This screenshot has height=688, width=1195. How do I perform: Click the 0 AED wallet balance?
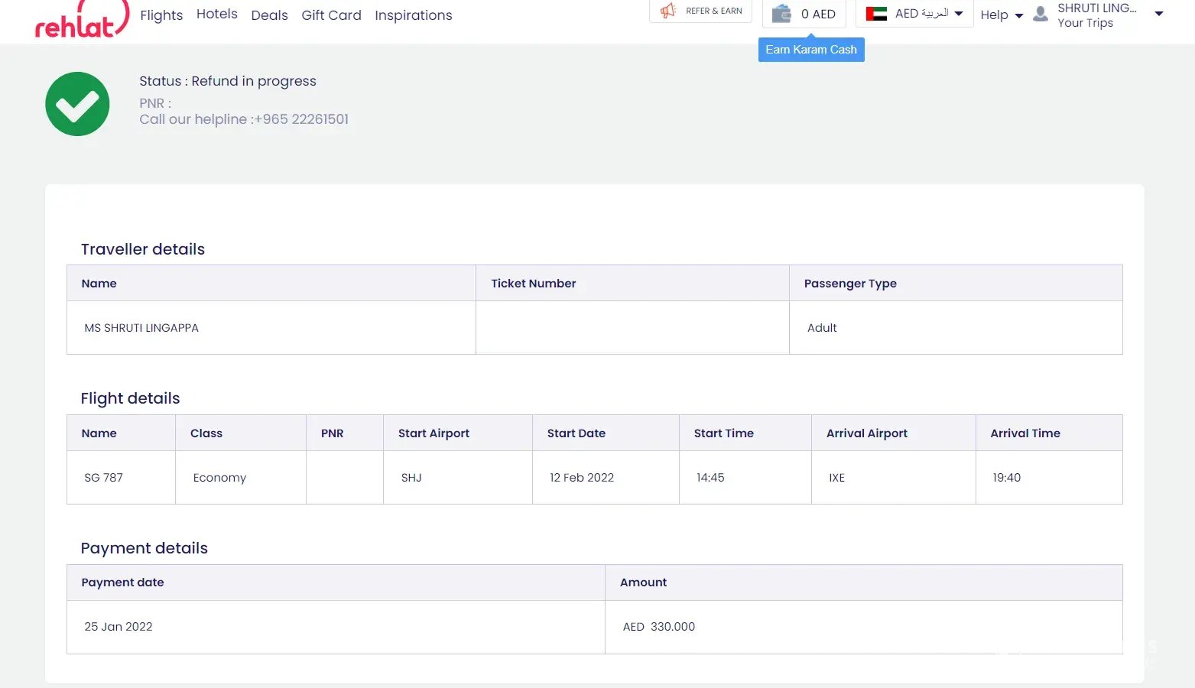click(x=817, y=14)
